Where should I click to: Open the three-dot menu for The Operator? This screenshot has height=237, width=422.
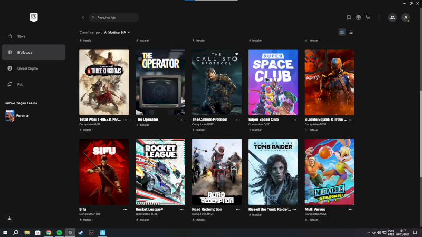pos(181,120)
